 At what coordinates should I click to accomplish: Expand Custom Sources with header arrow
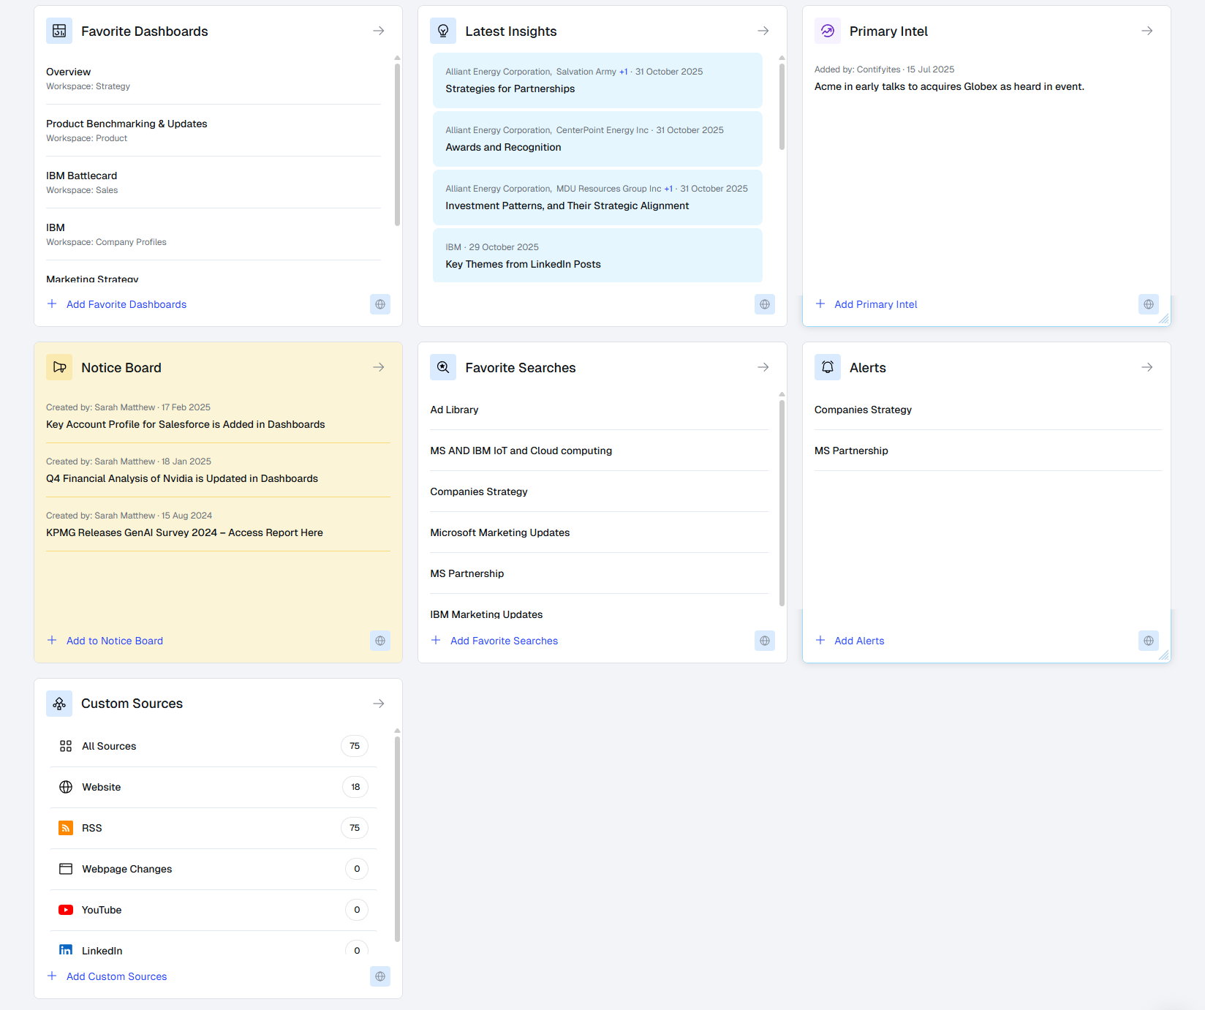tap(379, 704)
